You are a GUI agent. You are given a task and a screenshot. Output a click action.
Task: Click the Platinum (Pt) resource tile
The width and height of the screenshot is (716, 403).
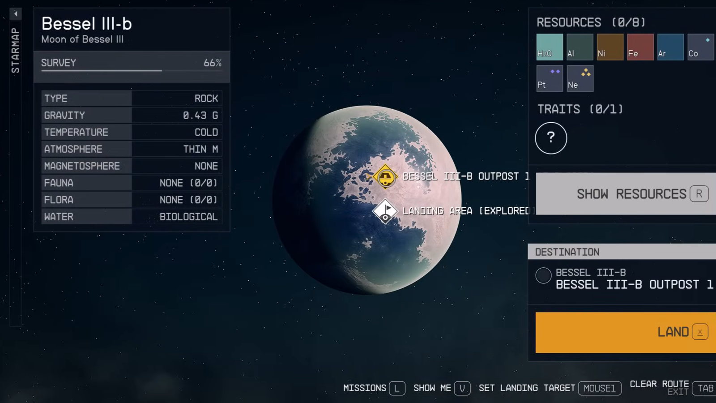click(550, 78)
